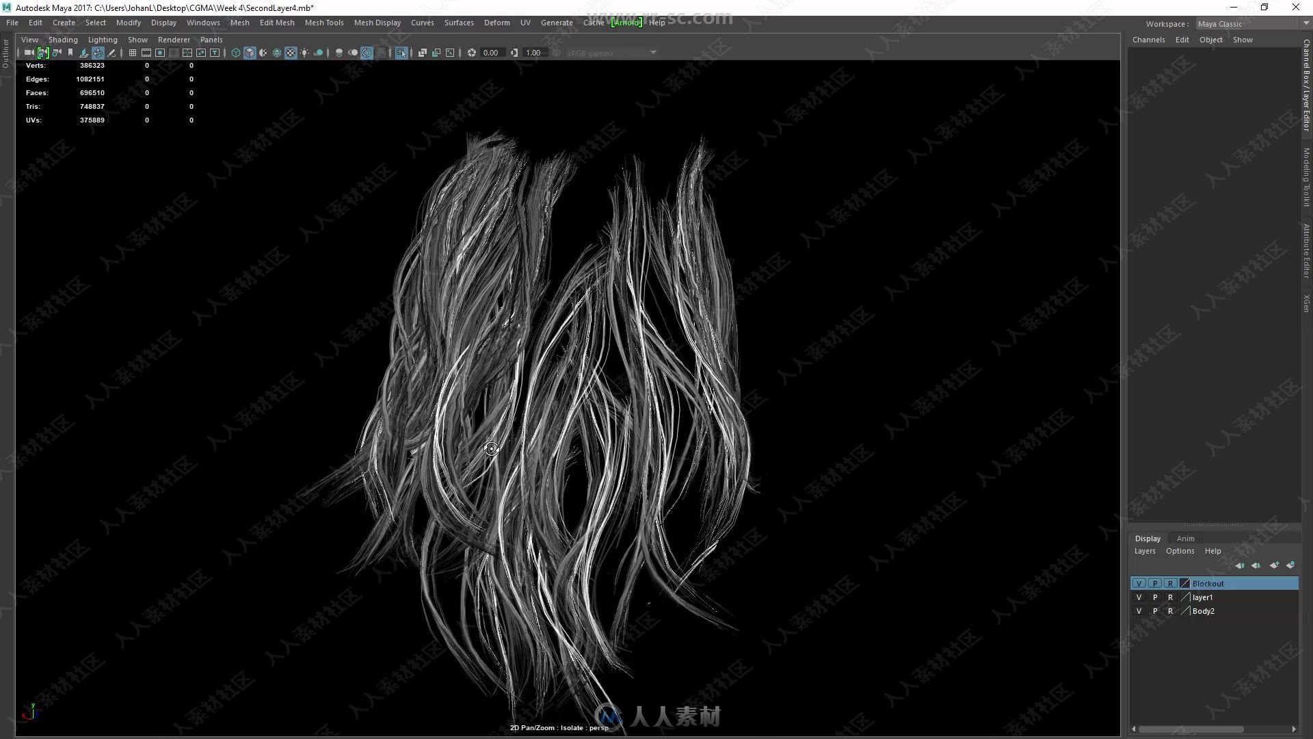Toggle Use All Lights icon
The image size is (1313, 739).
click(x=304, y=53)
